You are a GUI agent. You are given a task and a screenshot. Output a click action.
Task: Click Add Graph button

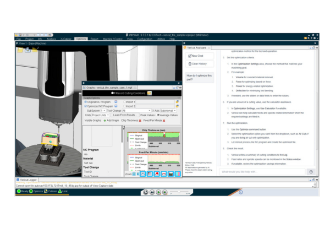pyautogui.click(x=111, y=121)
